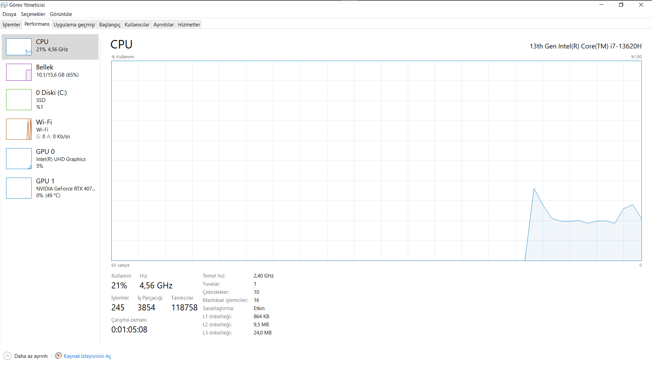Switch to the Kullanıcılar tab
This screenshot has width=652, height=366.
click(137, 25)
